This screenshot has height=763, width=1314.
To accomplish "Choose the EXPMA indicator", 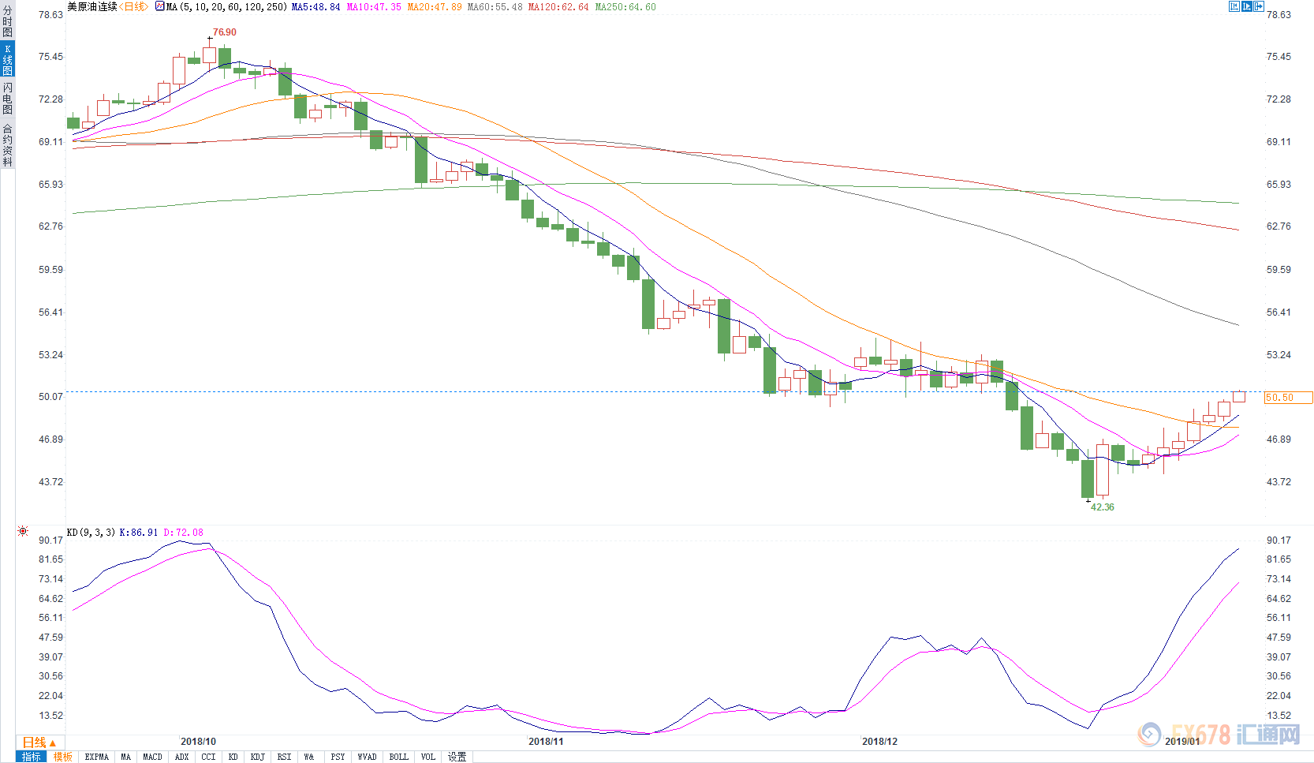I will pos(97,757).
